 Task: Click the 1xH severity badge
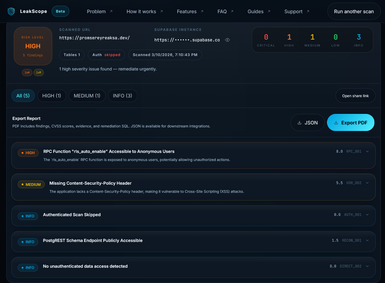pos(27,73)
